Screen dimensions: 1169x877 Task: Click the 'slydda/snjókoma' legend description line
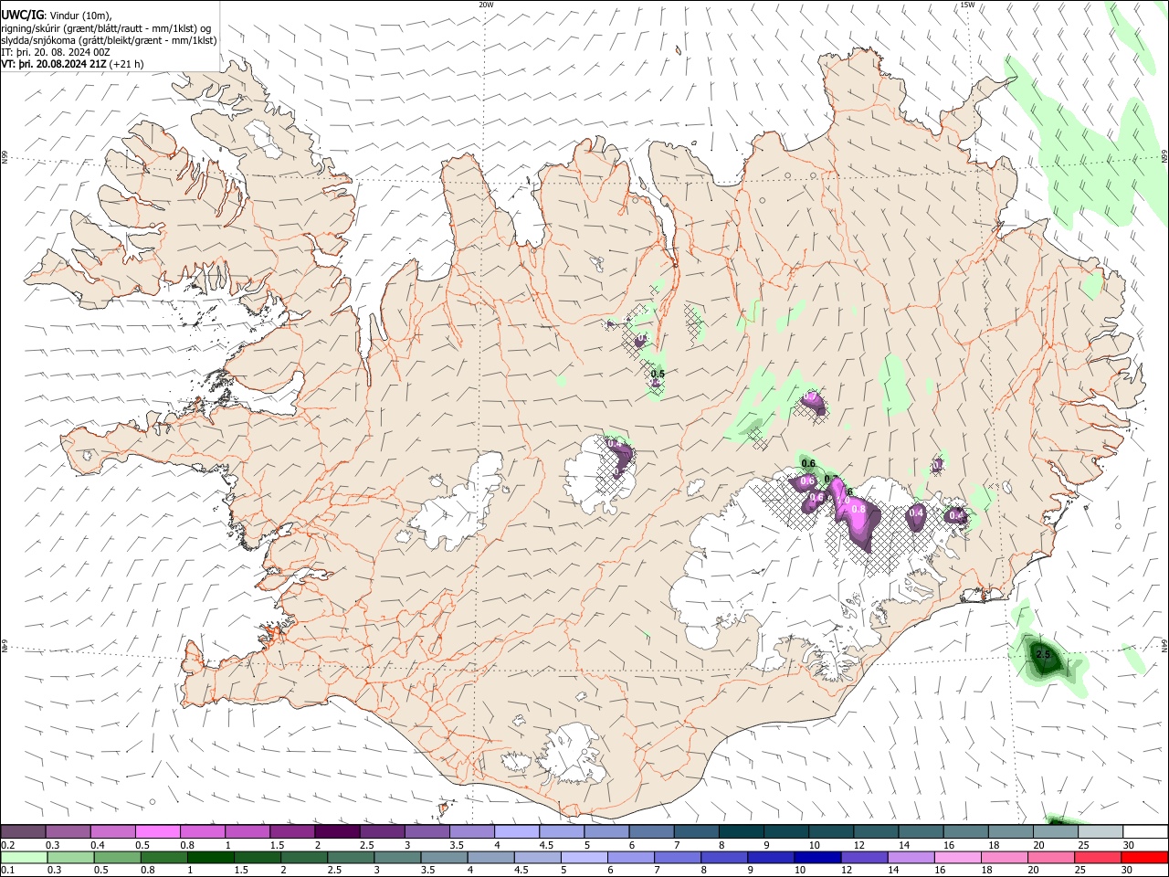tap(109, 40)
